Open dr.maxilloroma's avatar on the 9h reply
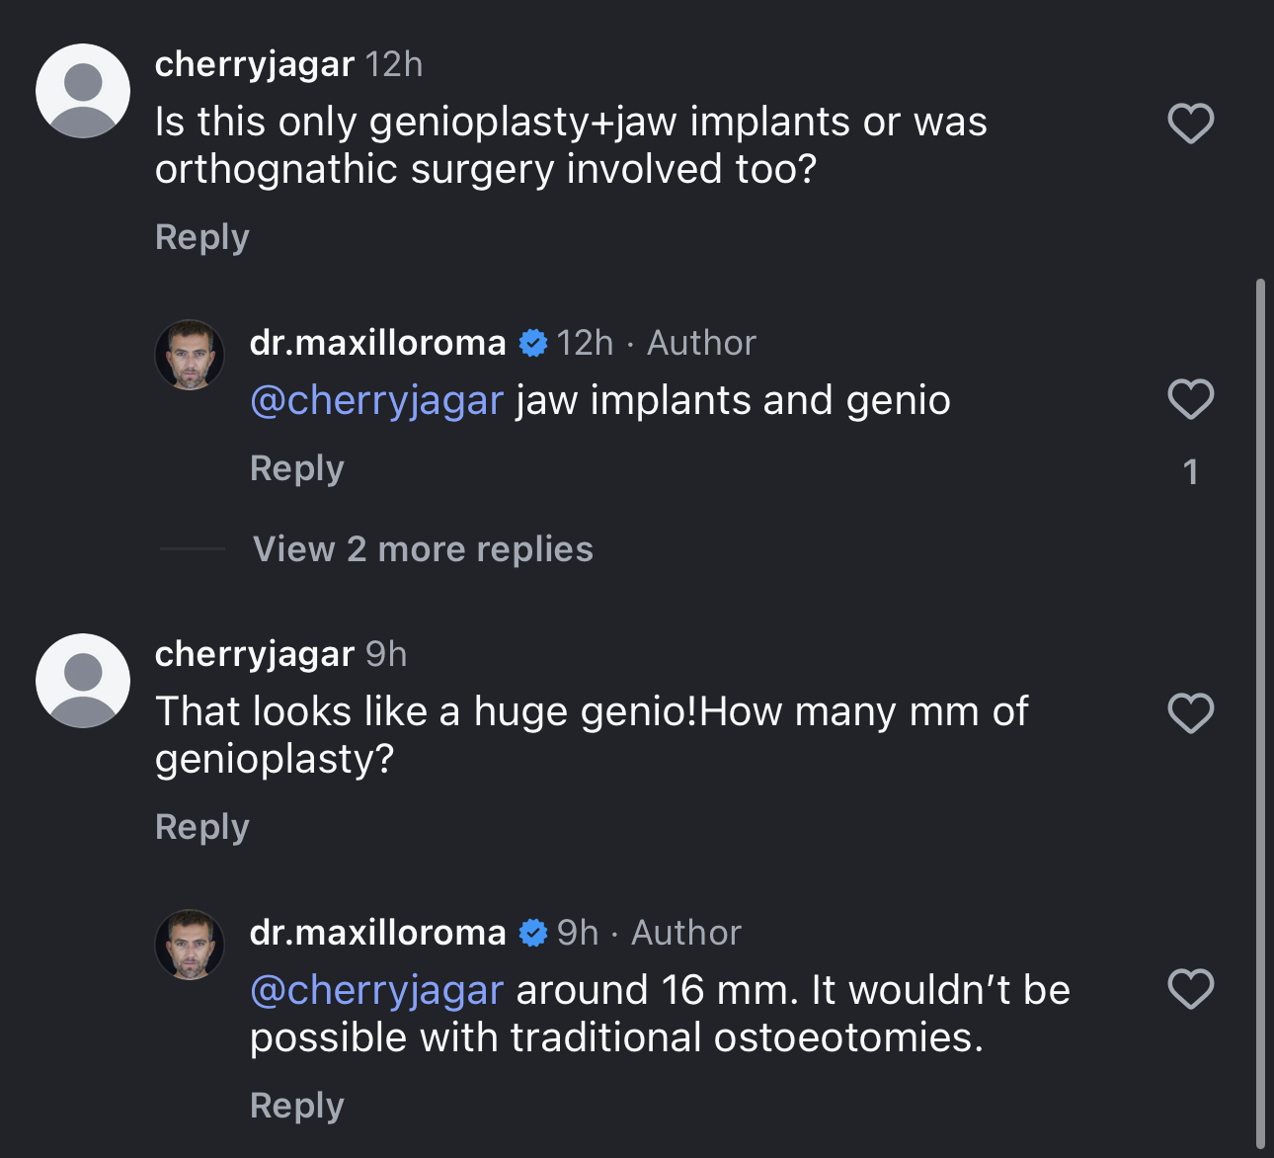 [x=190, y=945]
